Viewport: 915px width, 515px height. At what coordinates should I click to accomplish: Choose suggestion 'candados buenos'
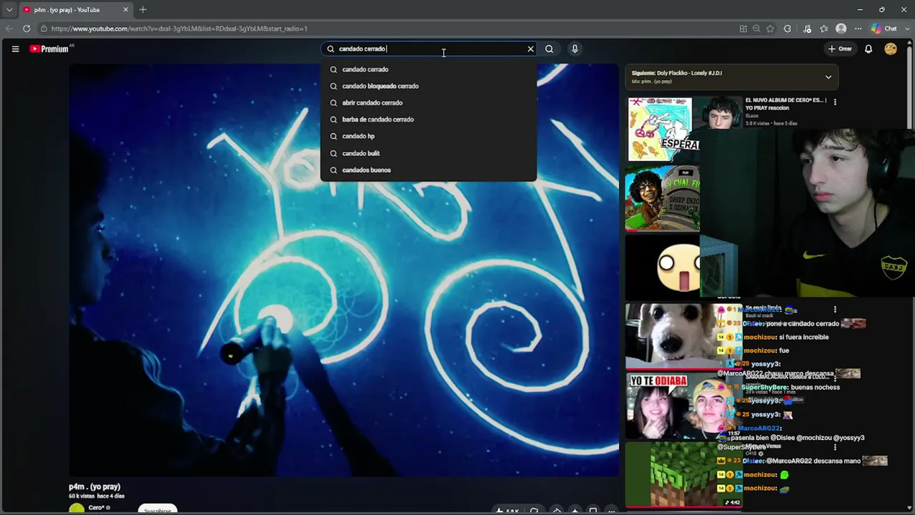pyautogui.click(x=428, y=170)
